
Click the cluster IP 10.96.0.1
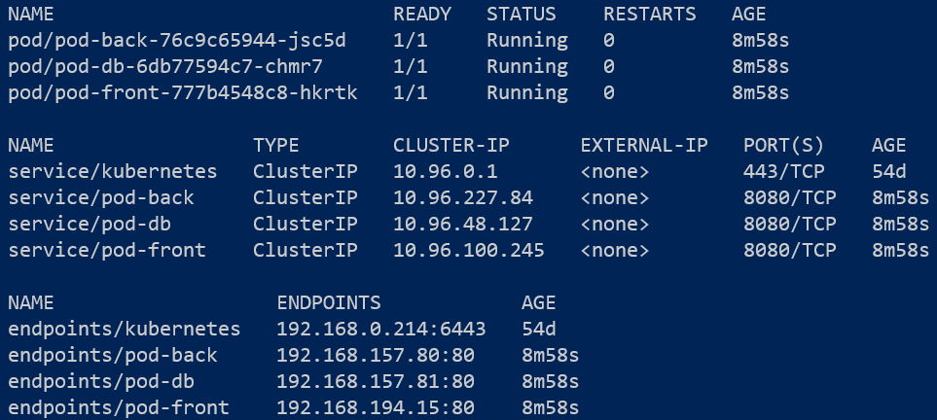[433, 172]
